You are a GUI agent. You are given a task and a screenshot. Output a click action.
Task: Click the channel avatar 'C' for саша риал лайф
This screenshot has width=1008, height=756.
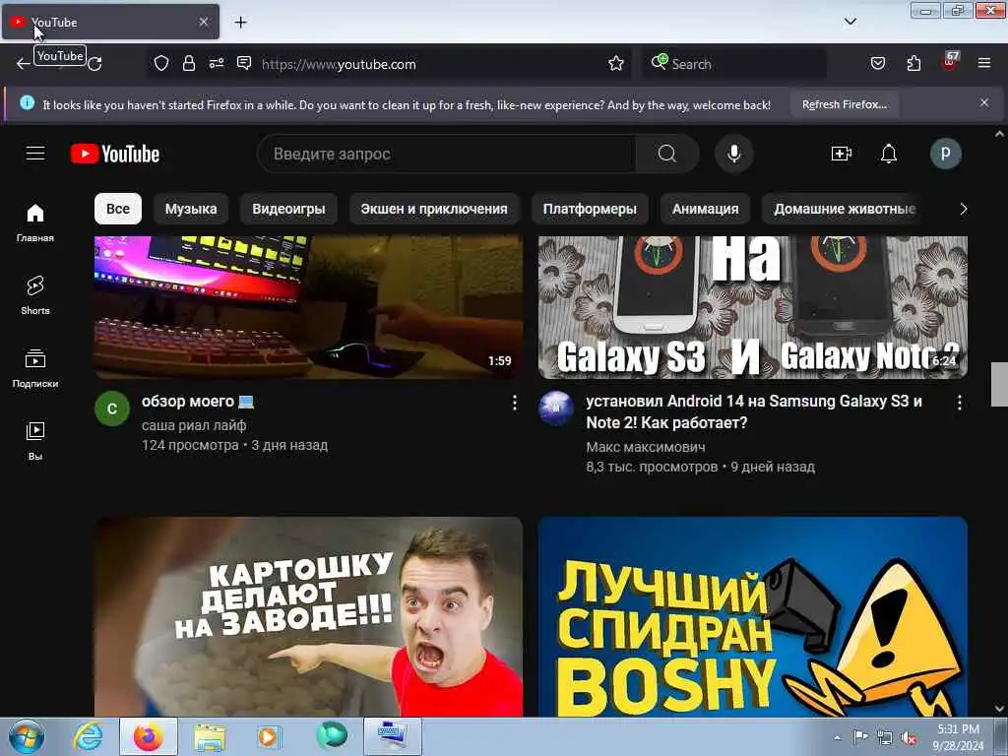(x=112, y=409)
